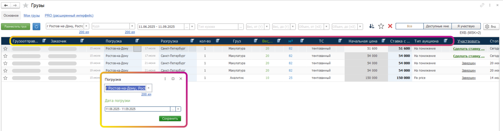Open filter icon of кол-во column
503x131 pixels.
click(x=218, y=41)
